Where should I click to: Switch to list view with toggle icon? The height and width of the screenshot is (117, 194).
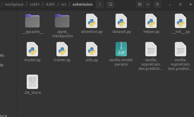pos(140,4)
